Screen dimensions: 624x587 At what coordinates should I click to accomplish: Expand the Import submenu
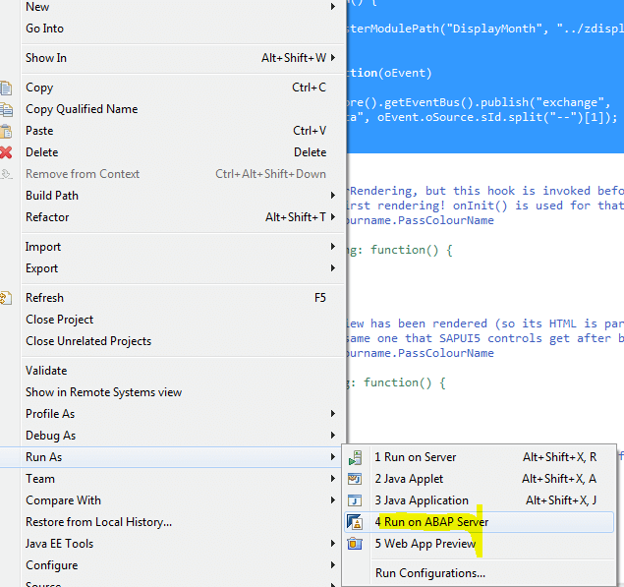tap(334, 247)
